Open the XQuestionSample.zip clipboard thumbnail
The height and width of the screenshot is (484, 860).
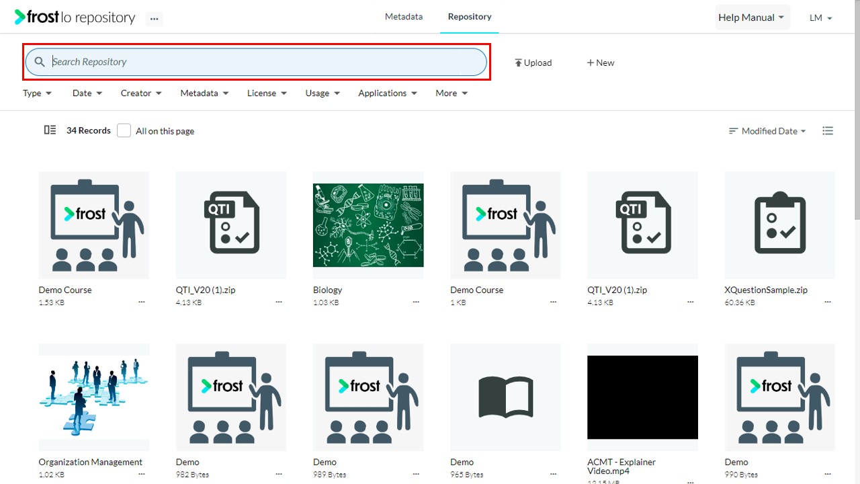click(x=780, y=225)
